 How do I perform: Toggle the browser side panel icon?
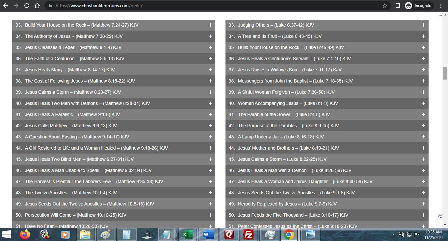[x=398, y=6]
